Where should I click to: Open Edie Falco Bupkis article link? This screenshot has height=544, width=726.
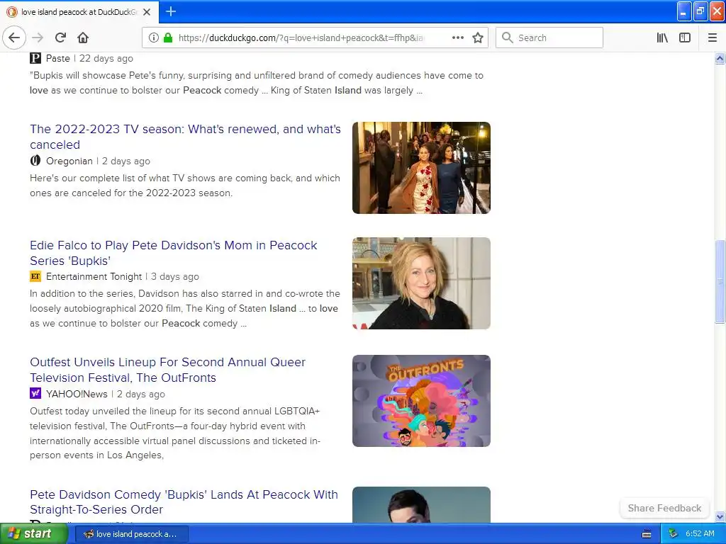pyautogui.click(x=173, y=253)
